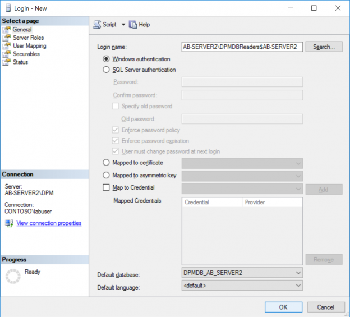
Task: Maximize the Login - New window
Action: (314, 8)
